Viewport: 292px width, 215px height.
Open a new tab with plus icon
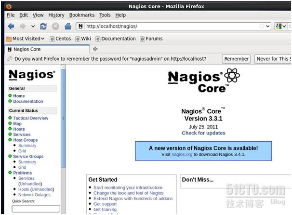(95, 49)
